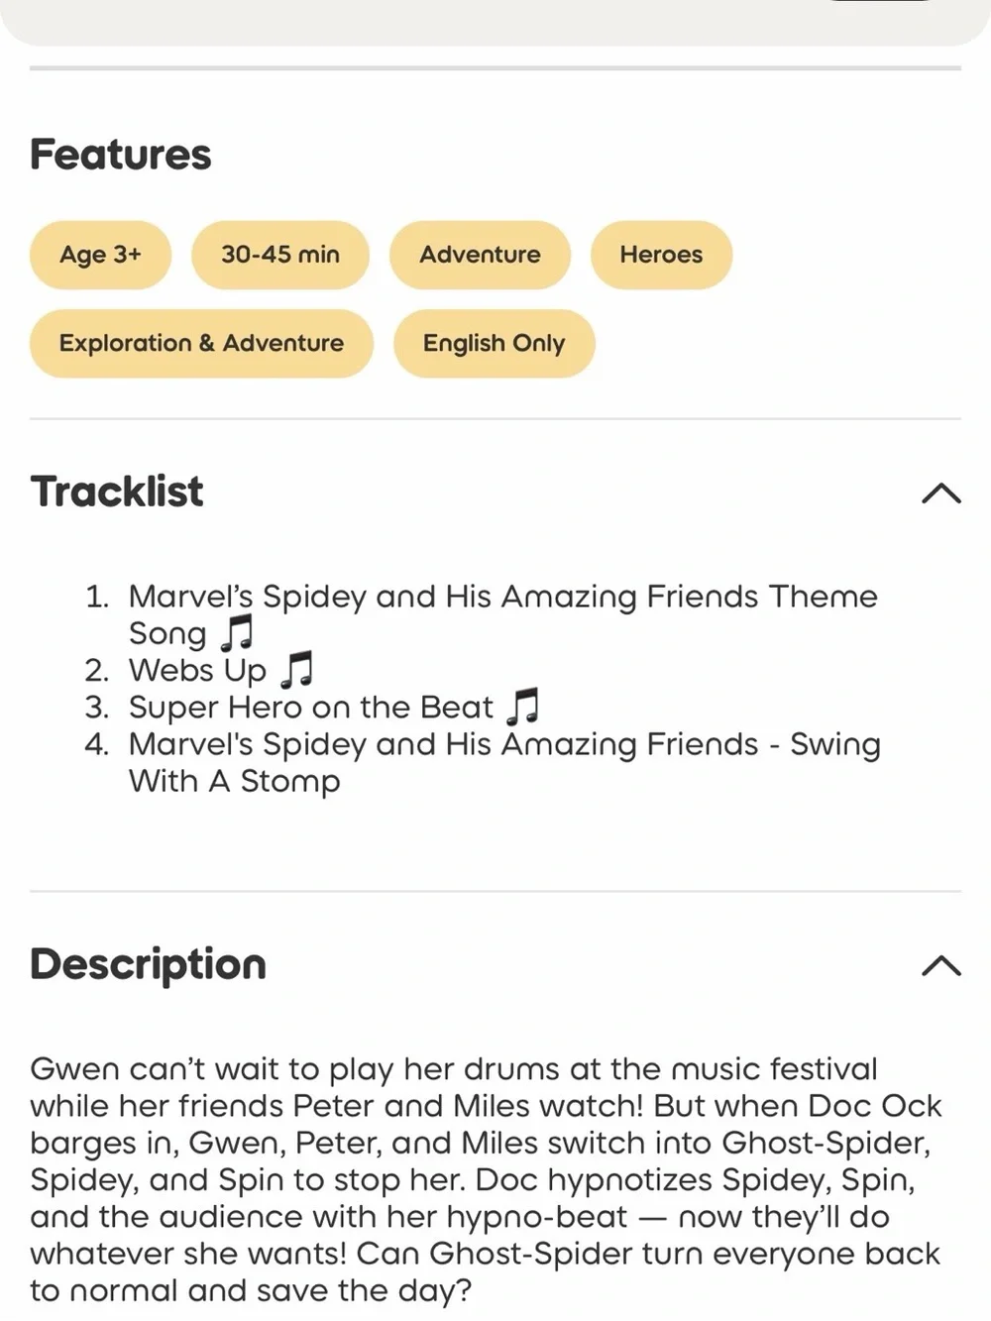Click the music note icon beside Webs Up
The height and width of the screenshot is (1321, 991).
(296, 670)
